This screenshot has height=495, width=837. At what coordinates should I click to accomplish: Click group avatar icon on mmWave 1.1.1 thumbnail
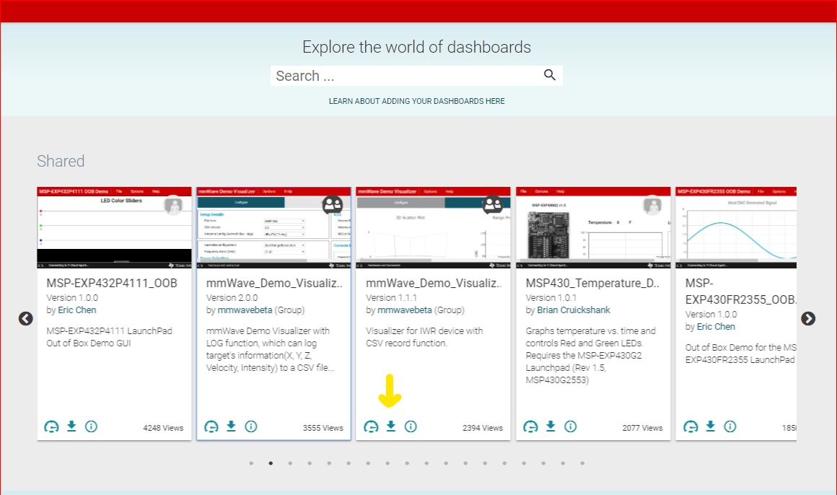coord(492,204)
